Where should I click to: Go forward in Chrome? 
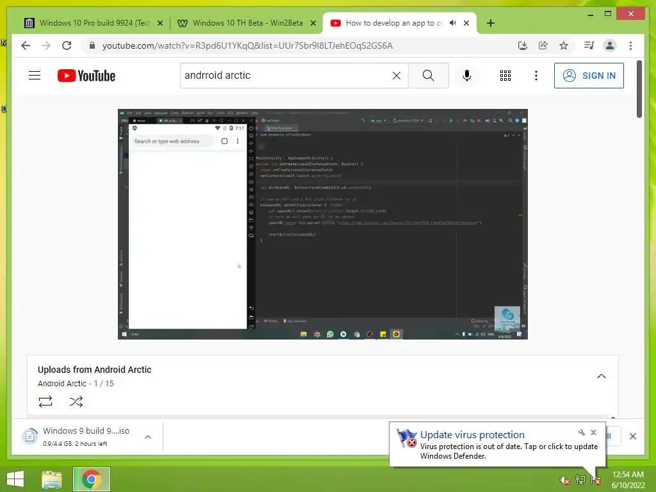click(46, 45)
